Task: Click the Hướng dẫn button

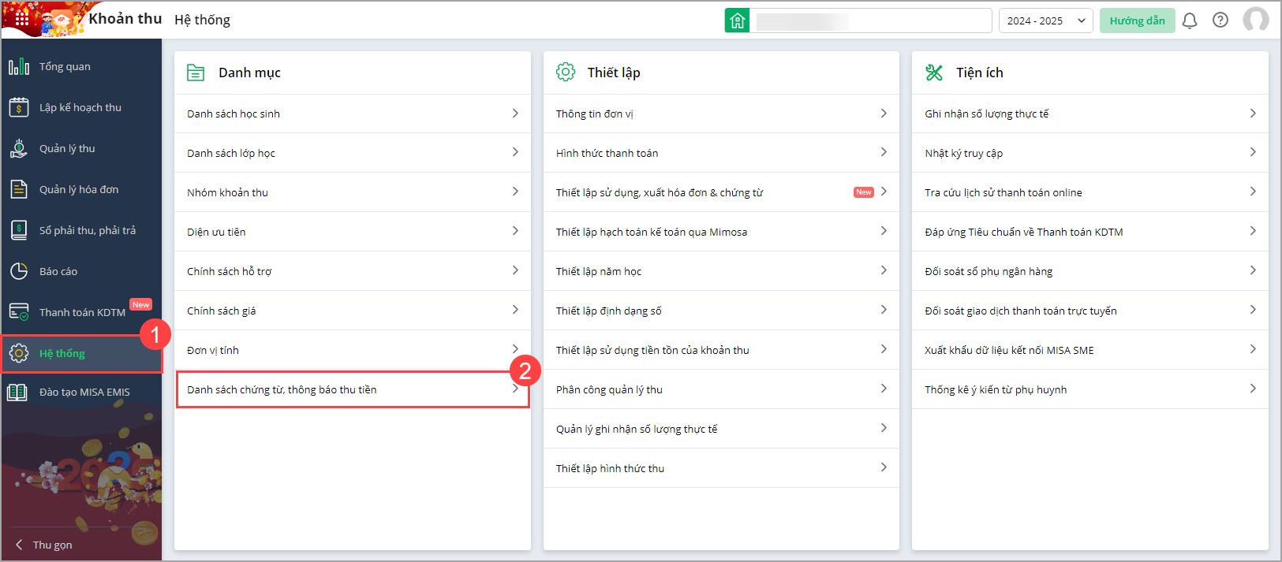Action: coord(1137,20)
